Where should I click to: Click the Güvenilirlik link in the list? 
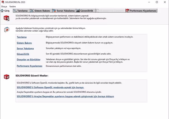23,54
